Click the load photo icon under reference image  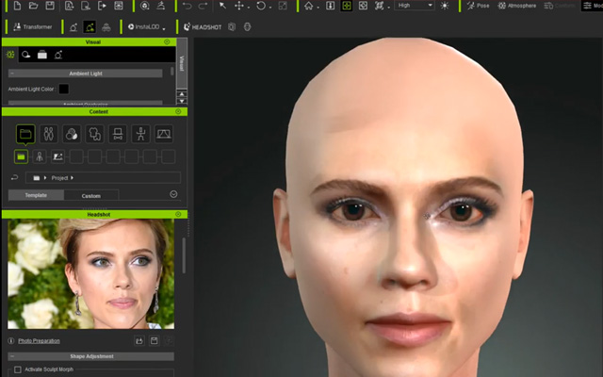(139, 341)
